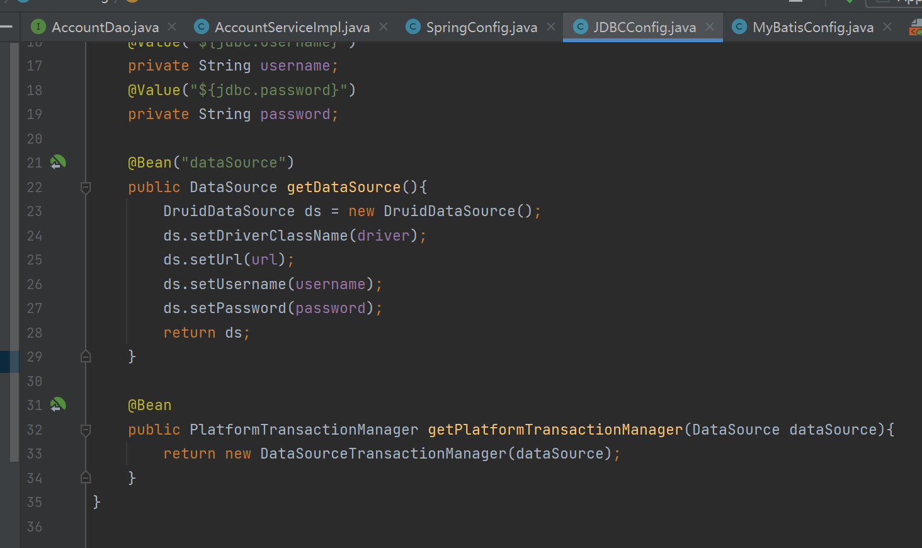Click line number 33 in gutter
Screen dimensions: 922x548
[35, 454]
